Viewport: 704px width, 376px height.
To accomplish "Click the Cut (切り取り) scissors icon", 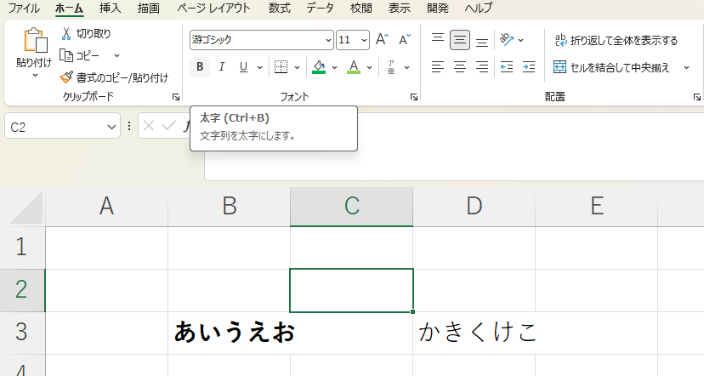I will [x=66, y=33].
